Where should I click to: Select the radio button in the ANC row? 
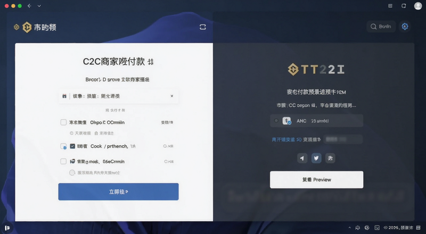coord(276,121)
